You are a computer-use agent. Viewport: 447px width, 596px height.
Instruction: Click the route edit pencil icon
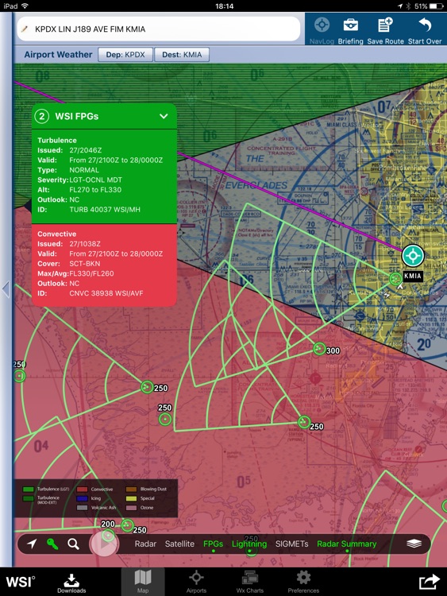tap(25, 29)
